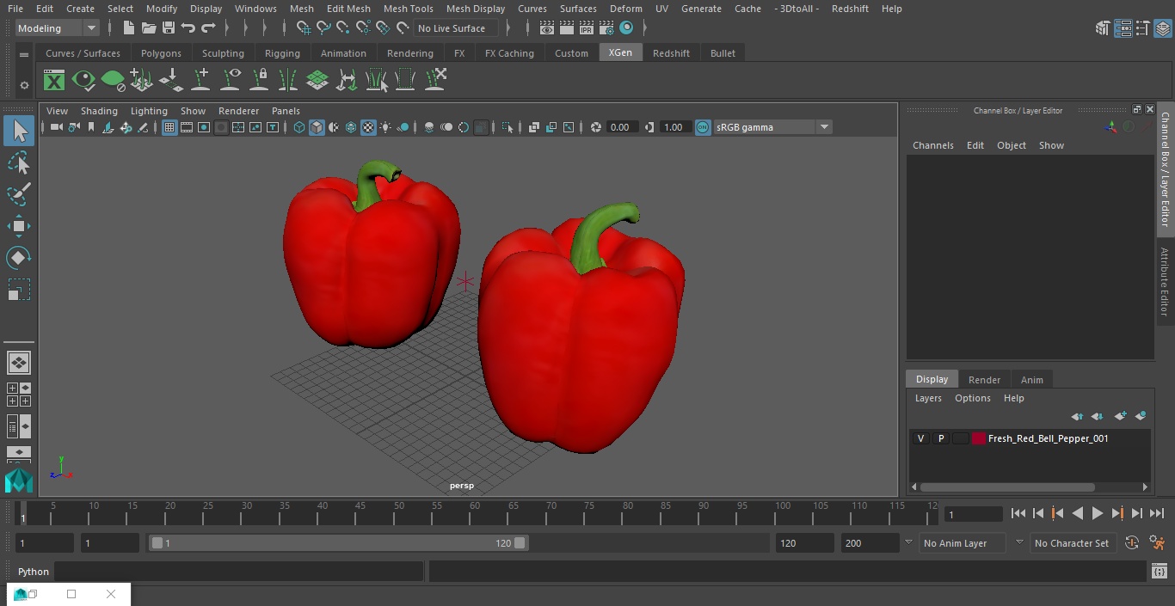1175x606 pixels.
Task: Toggle use all lights bulb icon
Action: pyautogui.click(x=385, y=127)
